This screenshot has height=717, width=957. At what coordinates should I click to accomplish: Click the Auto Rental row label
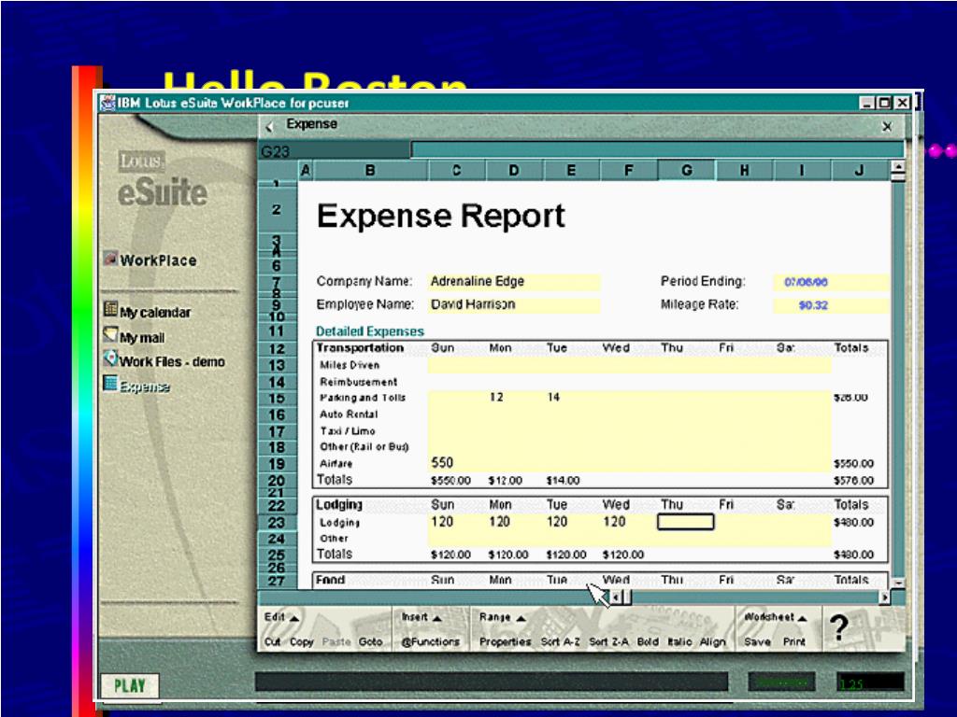349,414
